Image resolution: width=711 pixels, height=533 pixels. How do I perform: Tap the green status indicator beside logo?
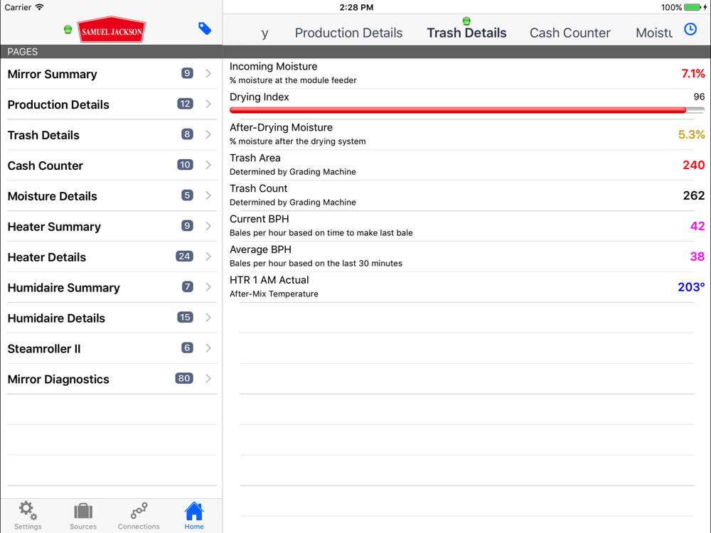[68, 30]
